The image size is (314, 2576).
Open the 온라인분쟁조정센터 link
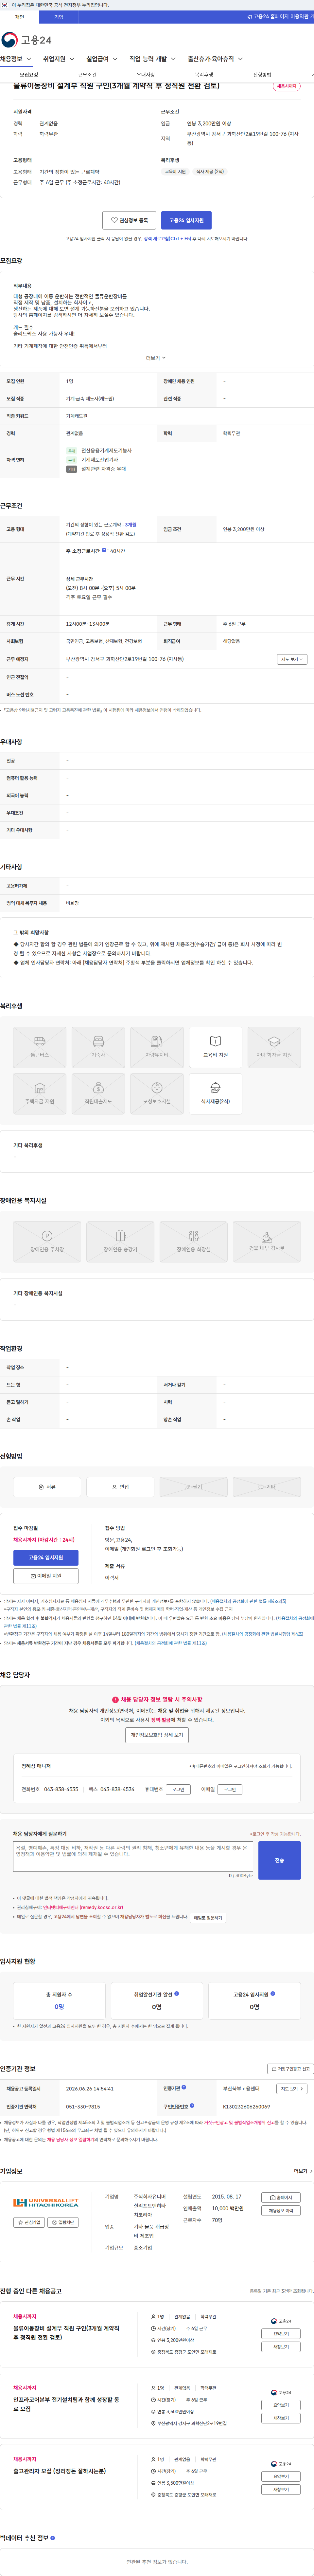[83, 1907]
